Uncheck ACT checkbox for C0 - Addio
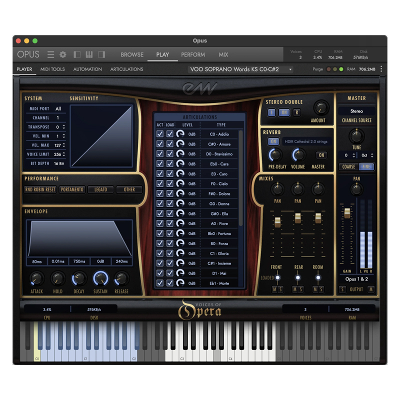This screenshot has width=400, height=400. click(x=160, y=134)
